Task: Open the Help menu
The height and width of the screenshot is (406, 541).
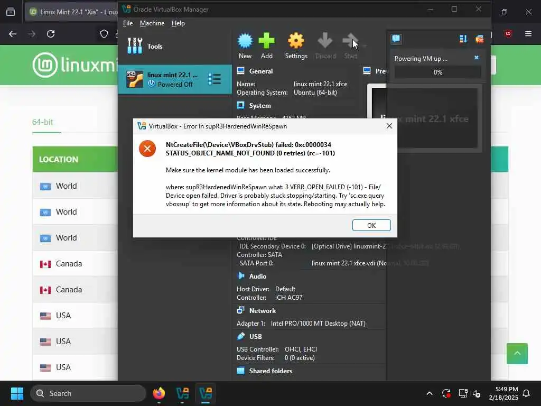Action: pos(178,23)
